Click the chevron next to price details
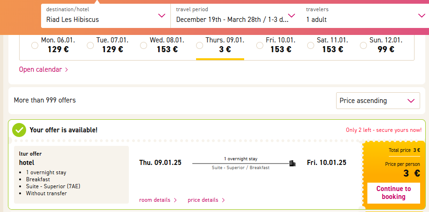Image resolution: width=429 pixels, height=212 pixels. 223,200
